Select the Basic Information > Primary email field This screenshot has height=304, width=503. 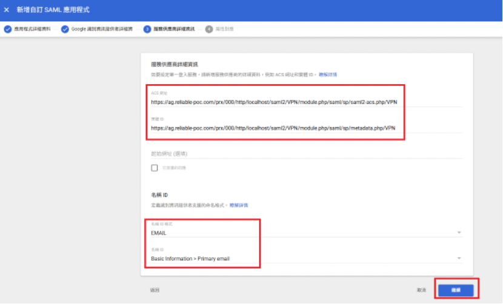(x=307, y=259)
